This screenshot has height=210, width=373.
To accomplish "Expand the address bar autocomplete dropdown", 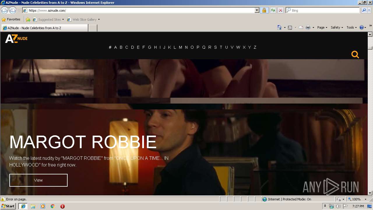I will pyautogui.click(x=257, y=10).
